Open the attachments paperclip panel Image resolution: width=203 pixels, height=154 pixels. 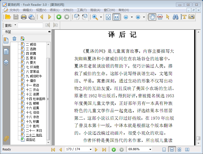[6, 139]
